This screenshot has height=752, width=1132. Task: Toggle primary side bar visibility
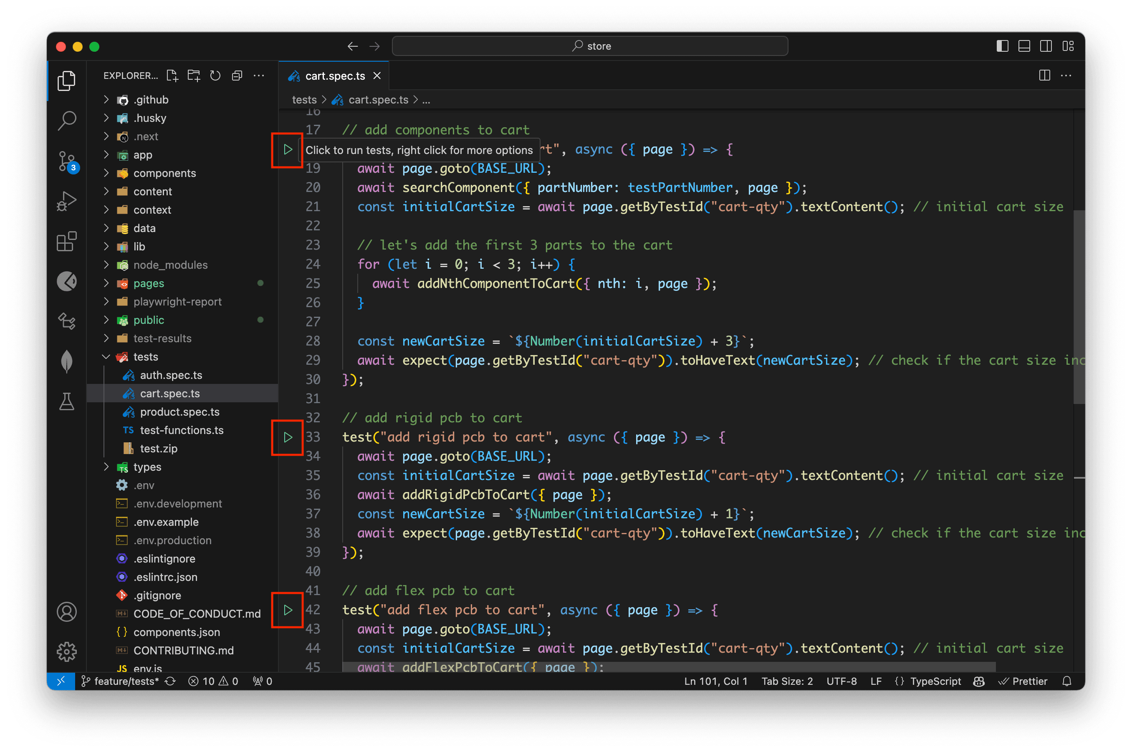pos(1002,46)
